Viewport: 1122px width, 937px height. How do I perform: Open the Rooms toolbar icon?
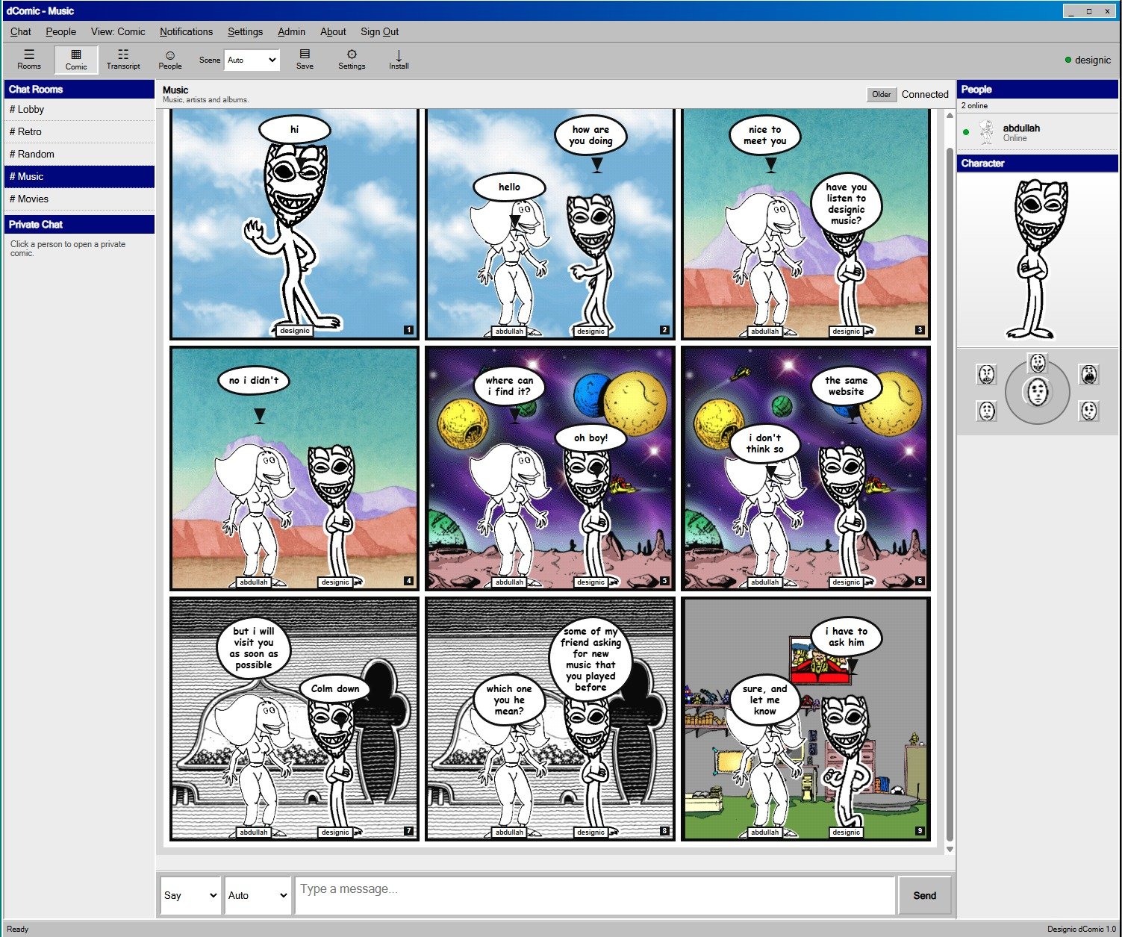(x=29, y=60)
